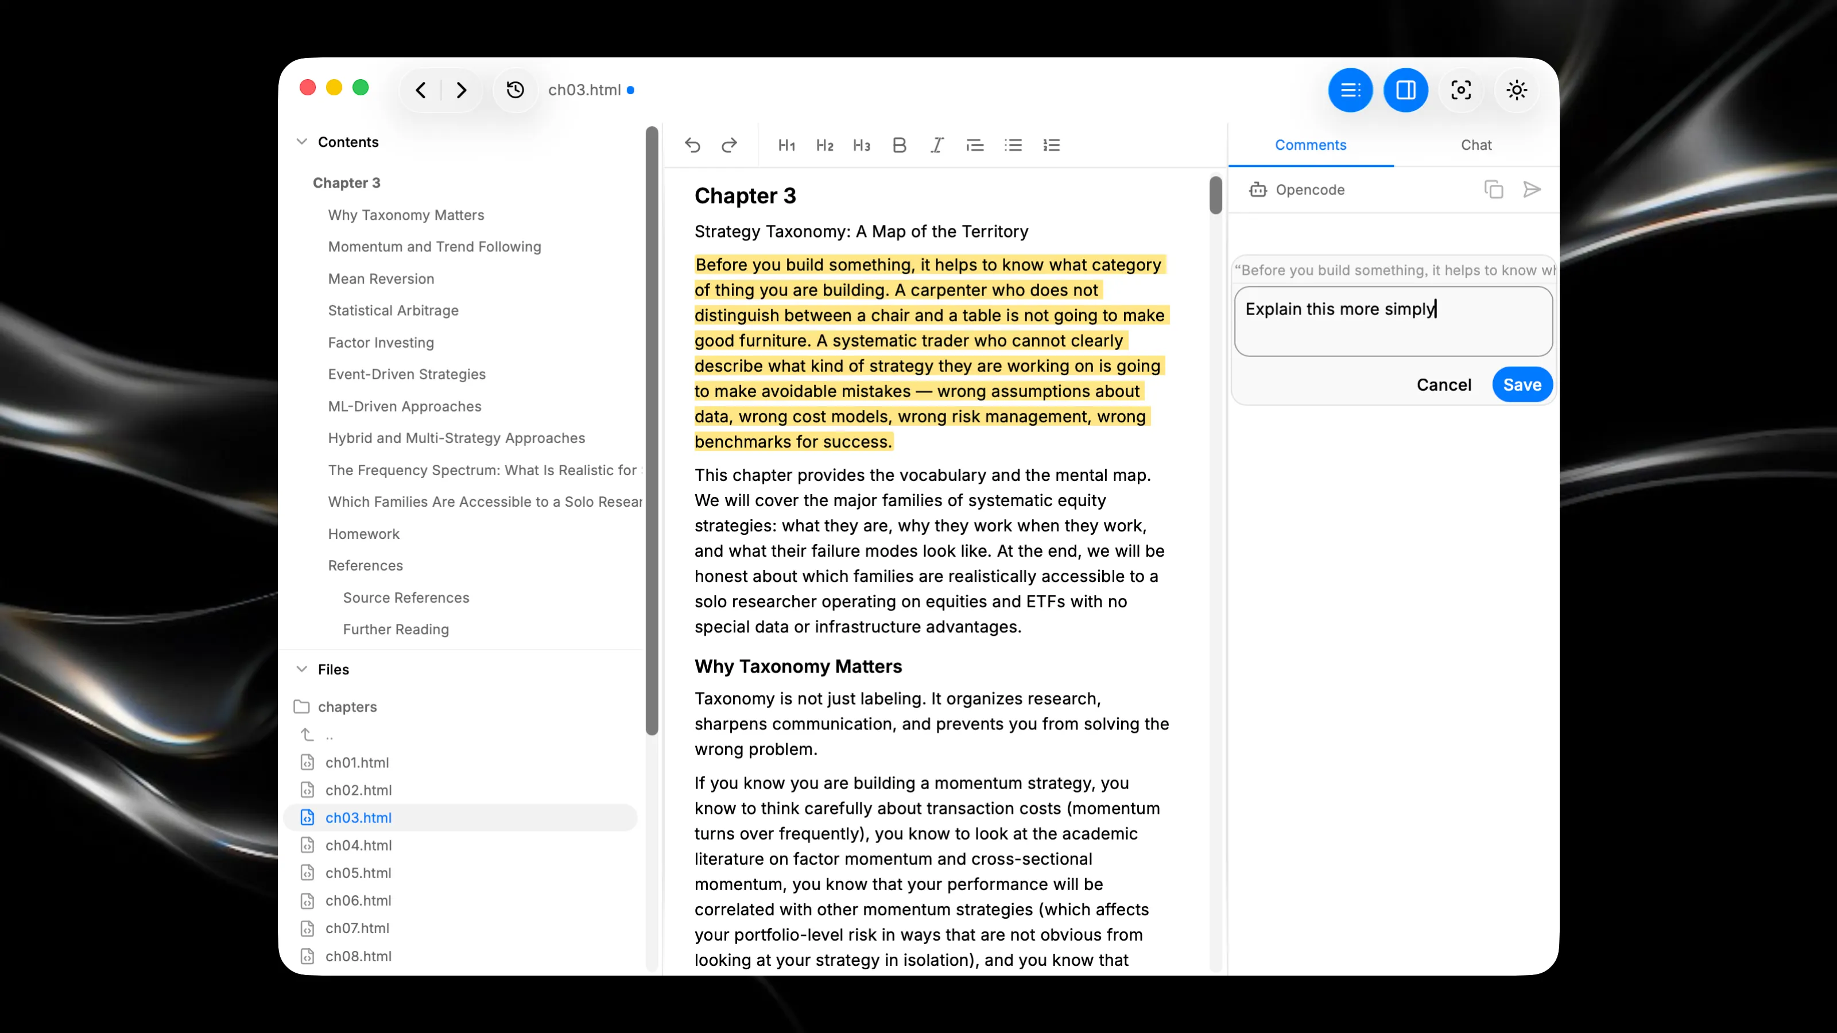Copy comments with the copy icon
The width and height of the screenshot is (1837, 1033).
[x=1493, y=189]
